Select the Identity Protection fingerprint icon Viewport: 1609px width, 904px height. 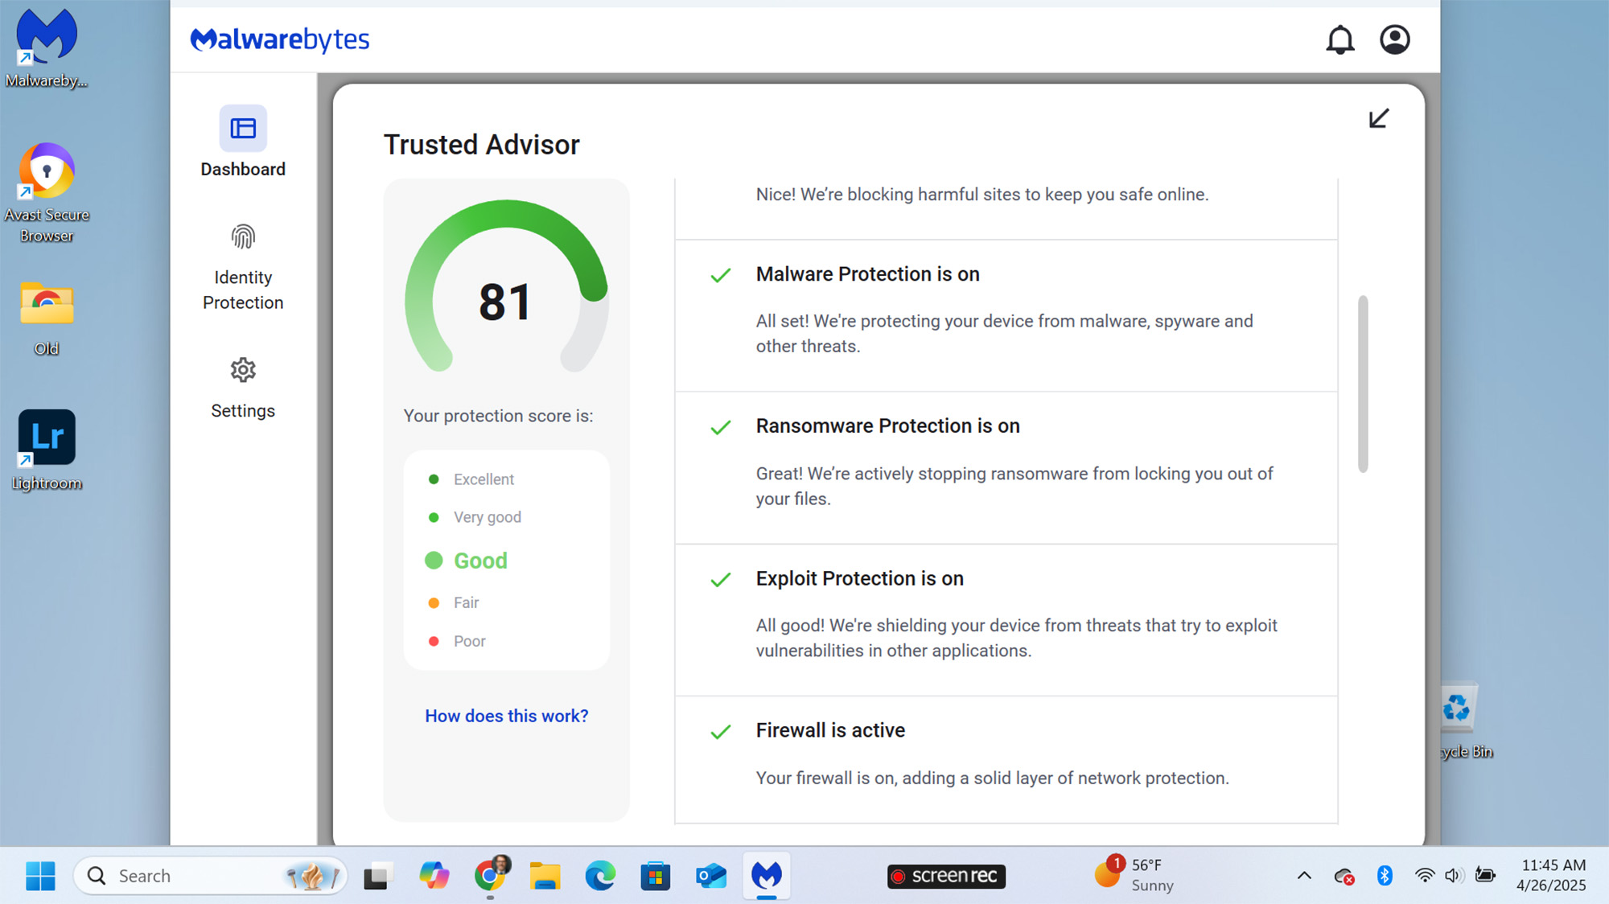(x=243, y=236)
